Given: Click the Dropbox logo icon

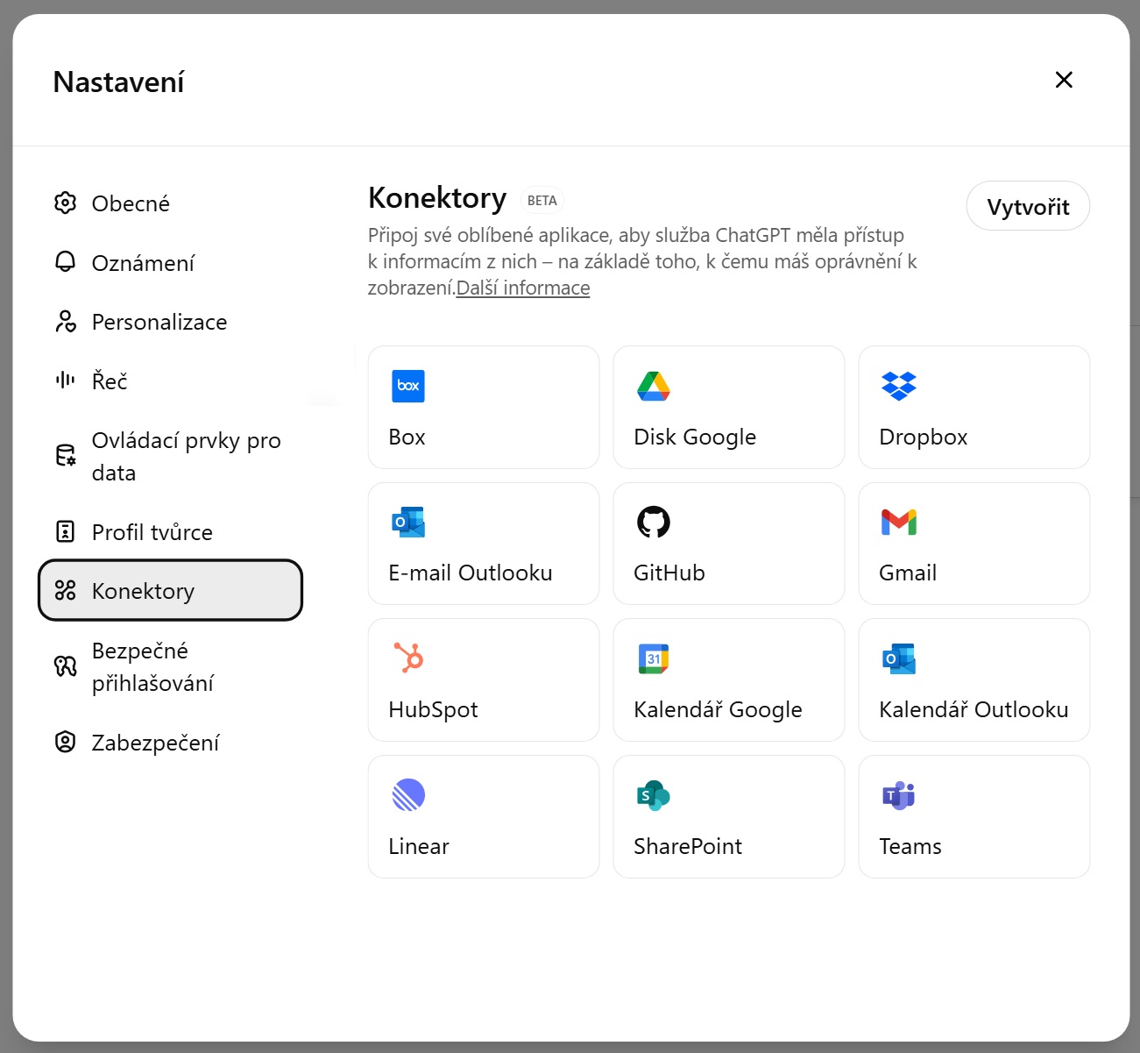Looking at the screenshot, I should [899, 386].
